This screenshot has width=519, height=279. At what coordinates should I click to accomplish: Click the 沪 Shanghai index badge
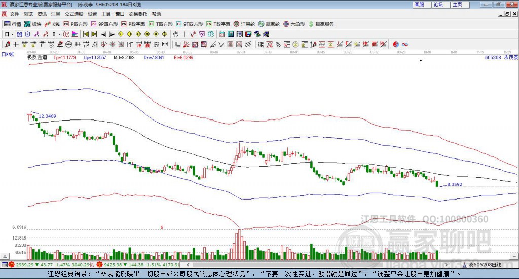click(x=12, y=265)
